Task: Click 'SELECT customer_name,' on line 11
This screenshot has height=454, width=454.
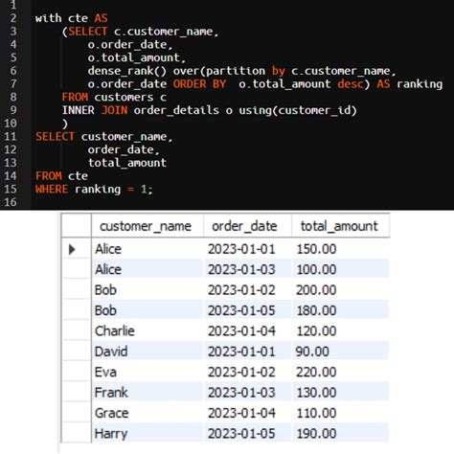Action: (x=103, y=137)
